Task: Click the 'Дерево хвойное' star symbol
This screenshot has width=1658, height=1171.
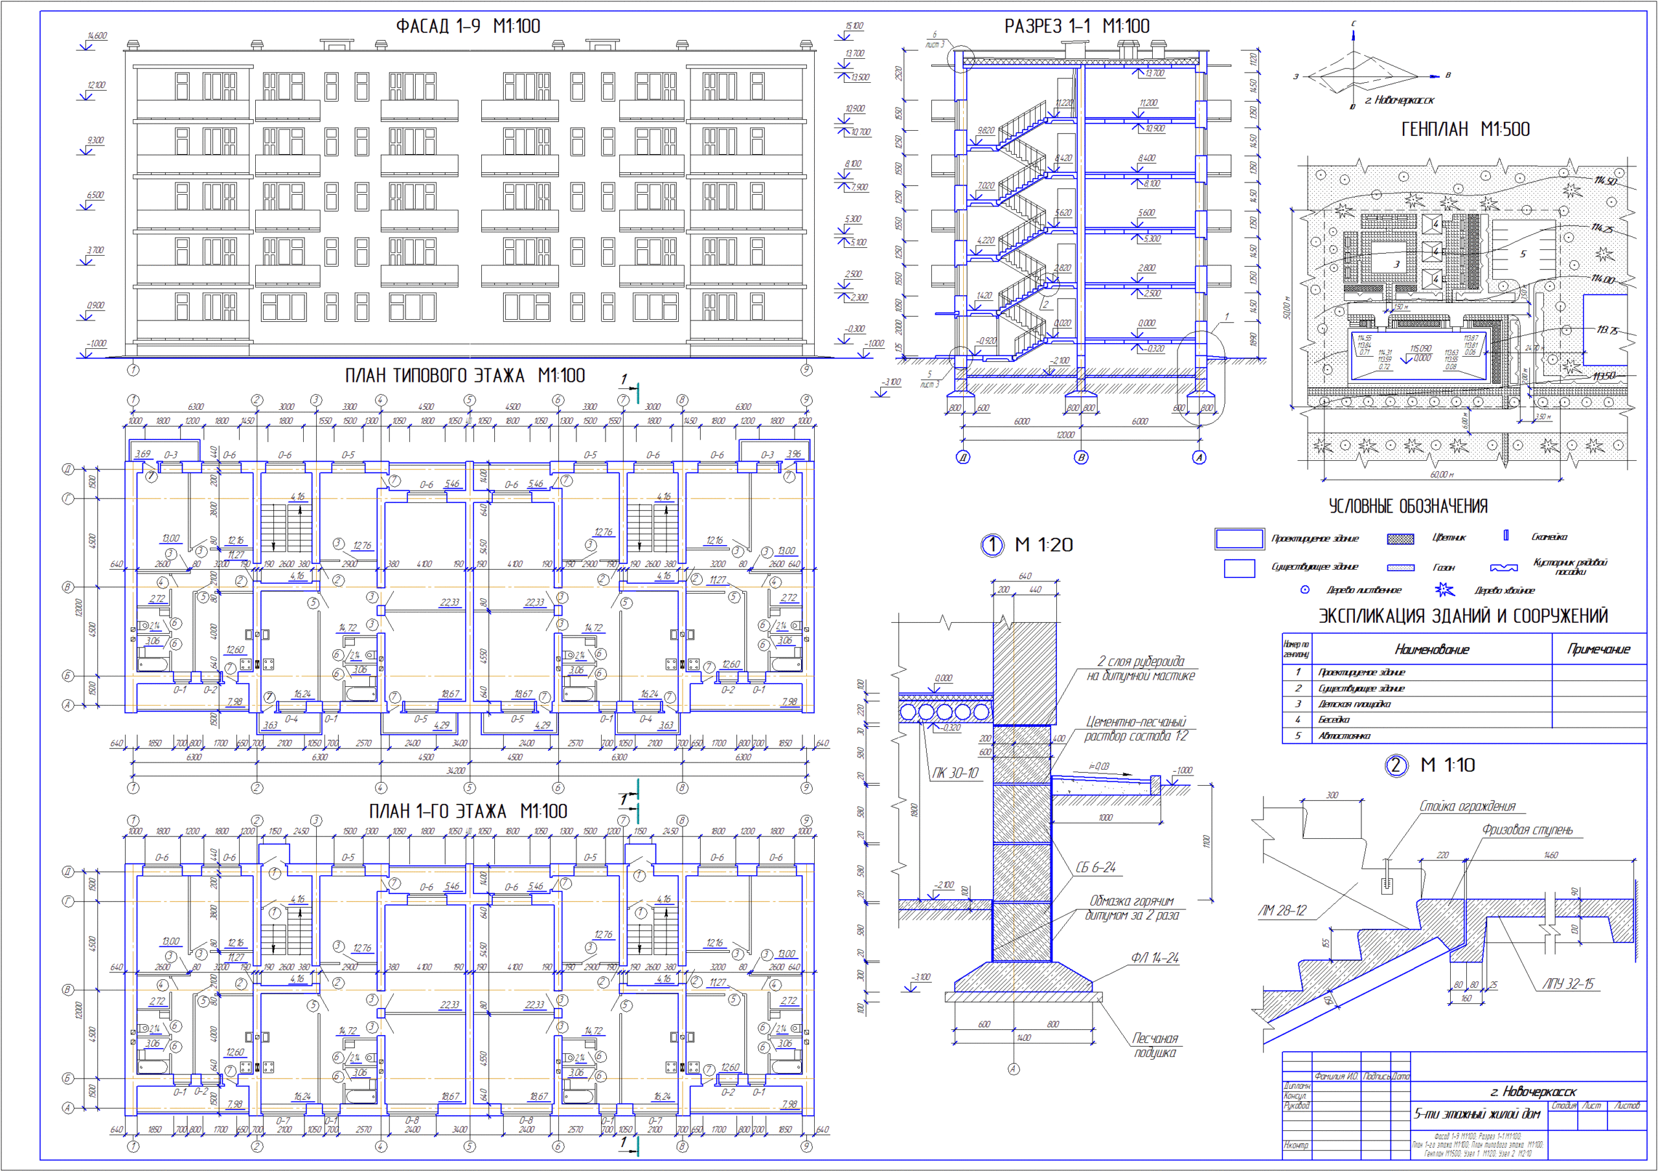Action: [x=1444, y=590]
